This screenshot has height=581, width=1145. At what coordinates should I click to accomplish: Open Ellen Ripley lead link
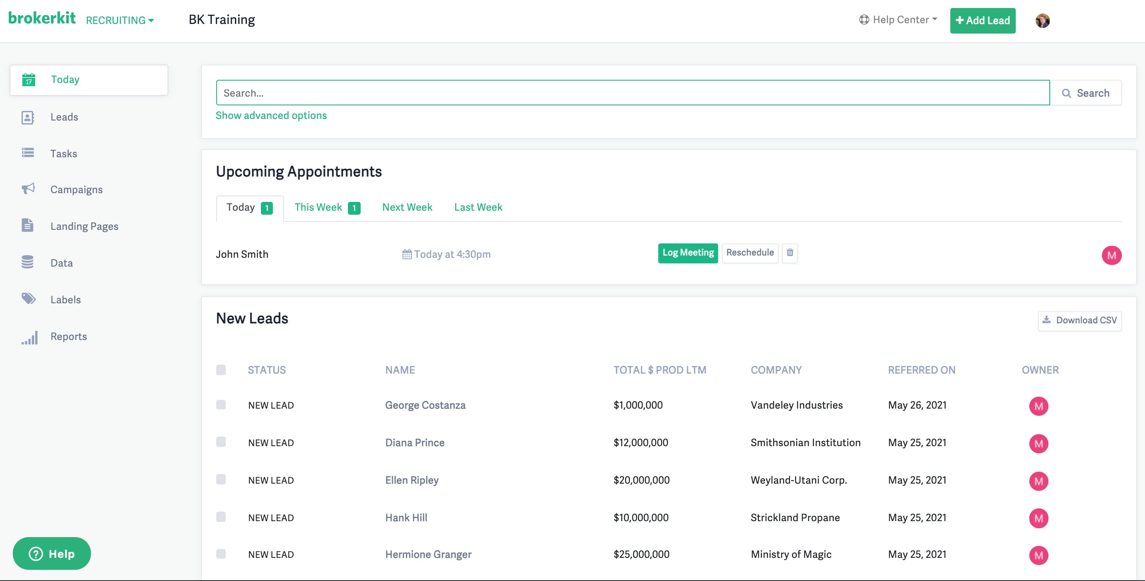412,480
